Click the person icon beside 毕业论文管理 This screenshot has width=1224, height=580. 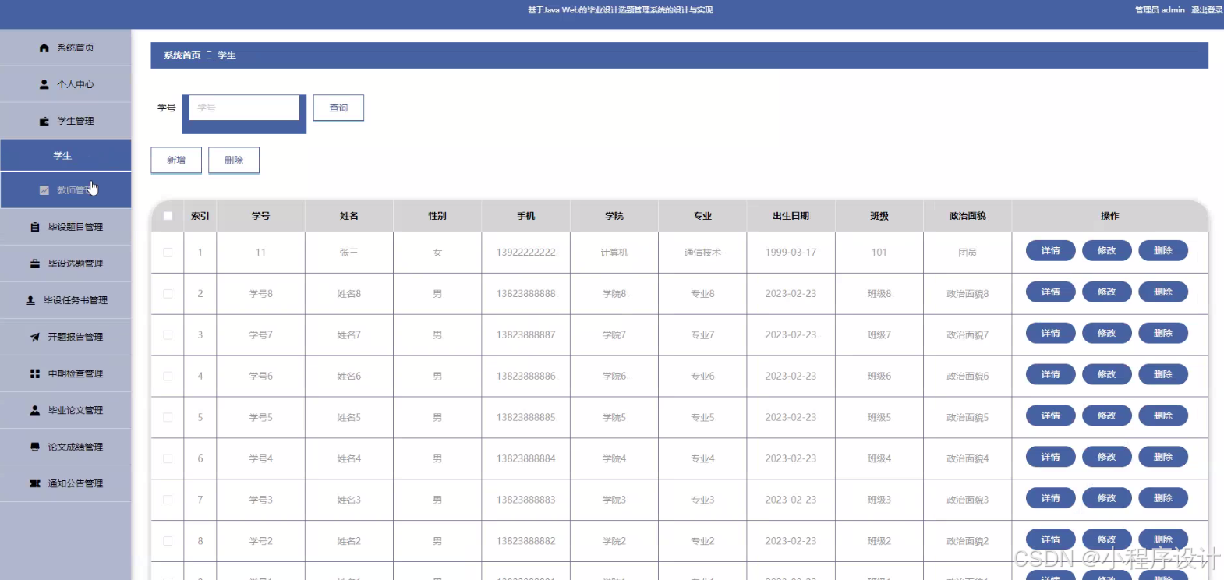click(x=35, y=410)
